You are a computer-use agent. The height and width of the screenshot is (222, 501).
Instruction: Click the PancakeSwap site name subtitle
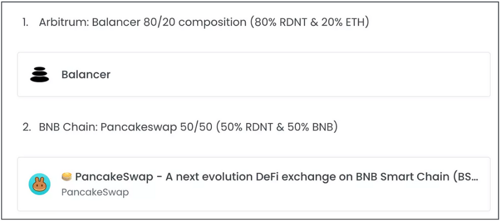95,192
